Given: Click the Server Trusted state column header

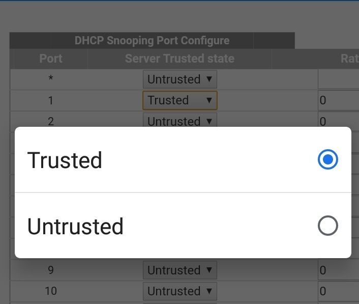Looking at the screenshot, I should click(179, 59).
